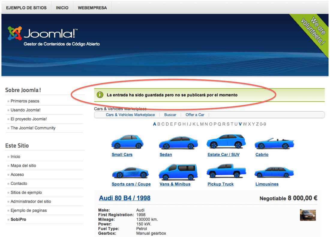Open the Audi 80 B4 photo thumbnail

[x=308, y=215]
